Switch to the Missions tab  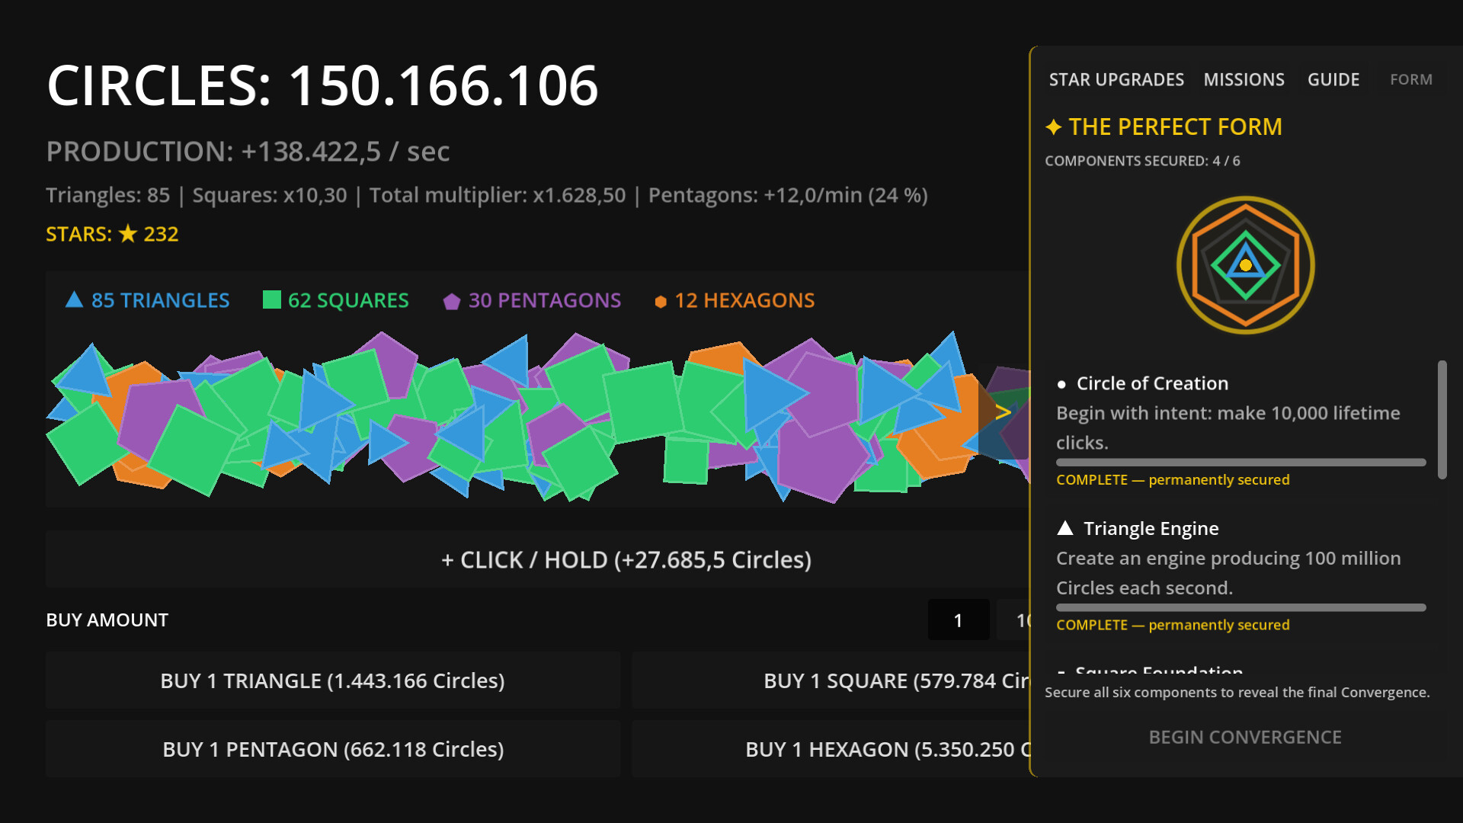click(1244, 80)
